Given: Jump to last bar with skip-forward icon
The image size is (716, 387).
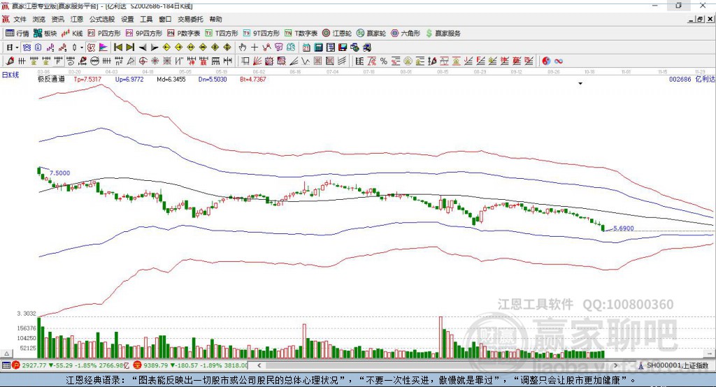Looking at the screenshot, I should [130, 48].
